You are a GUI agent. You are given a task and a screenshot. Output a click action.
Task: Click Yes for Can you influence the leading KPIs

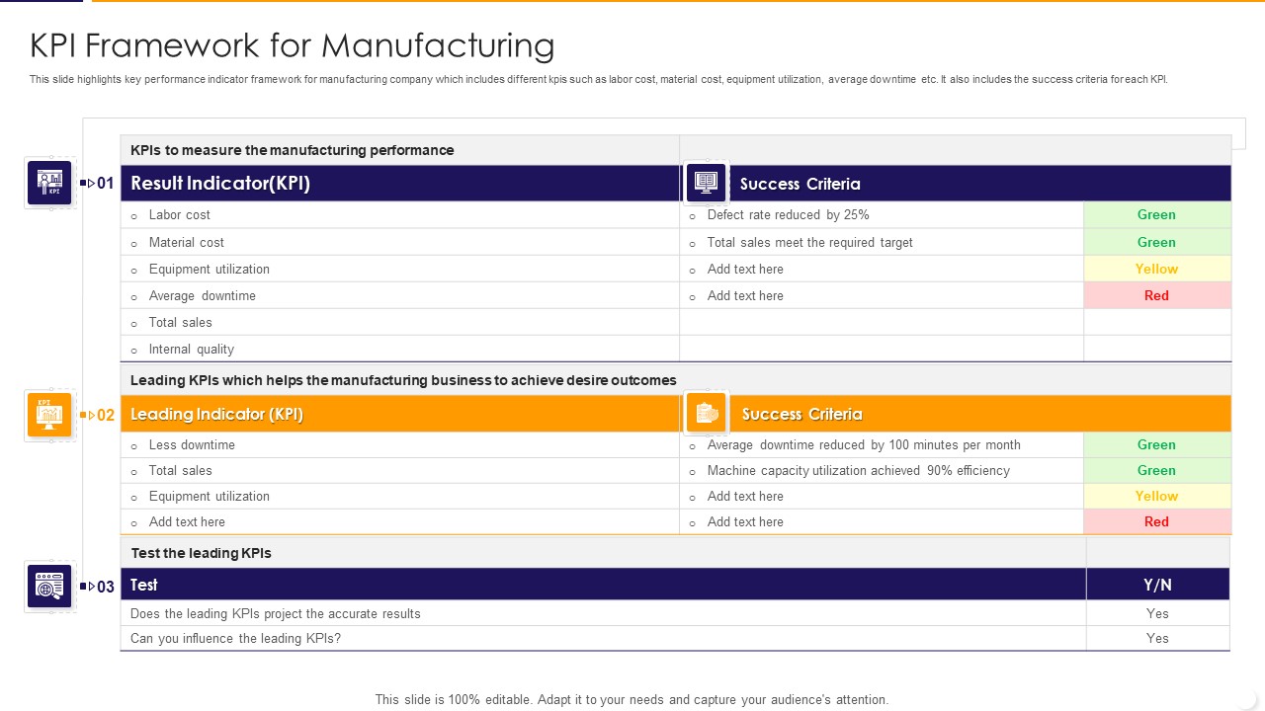point(1157,638)
